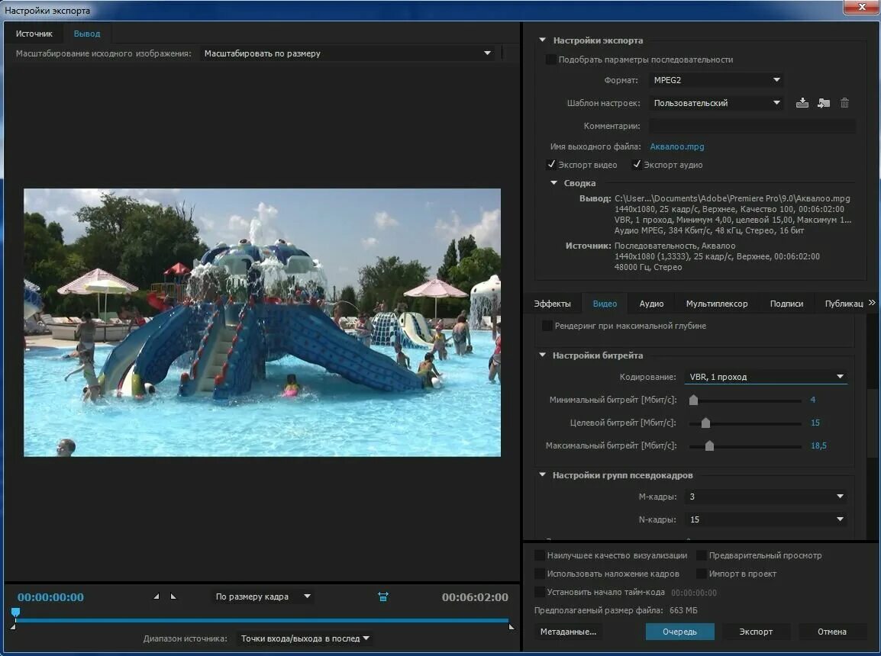Open the Подписи tab

pyautogui.click(x=786, y=304)
